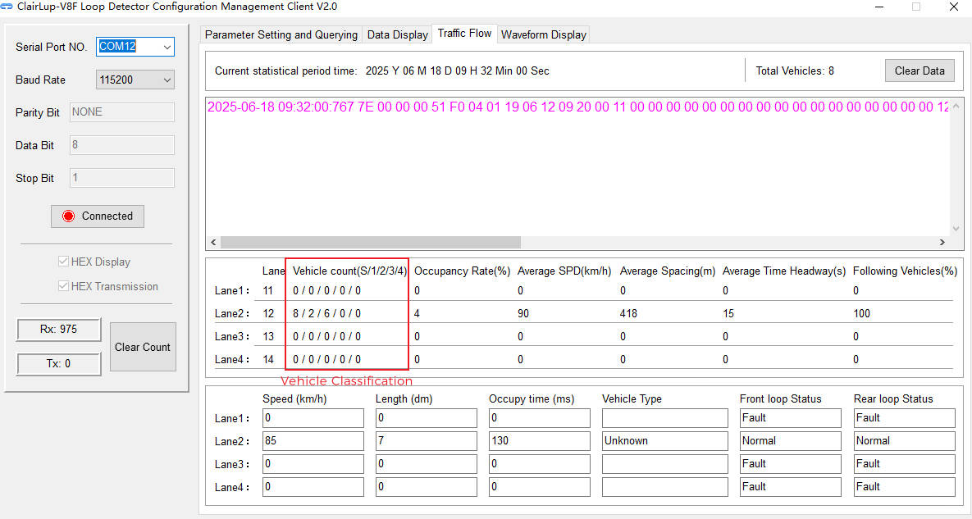The width and height of the screenshot is (972, 519).
Task: Click the Lane2 Vehicle Type field showing Unknown
Action: pyautogui.click(x=665, y=441)
